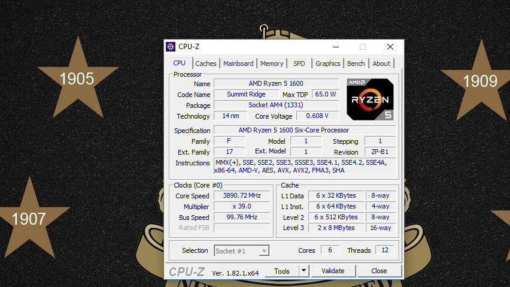Click the L1 Inst. value 6 x 64 KBytes
This screenshot has width=510, height=287.
[x=336, y=206]
